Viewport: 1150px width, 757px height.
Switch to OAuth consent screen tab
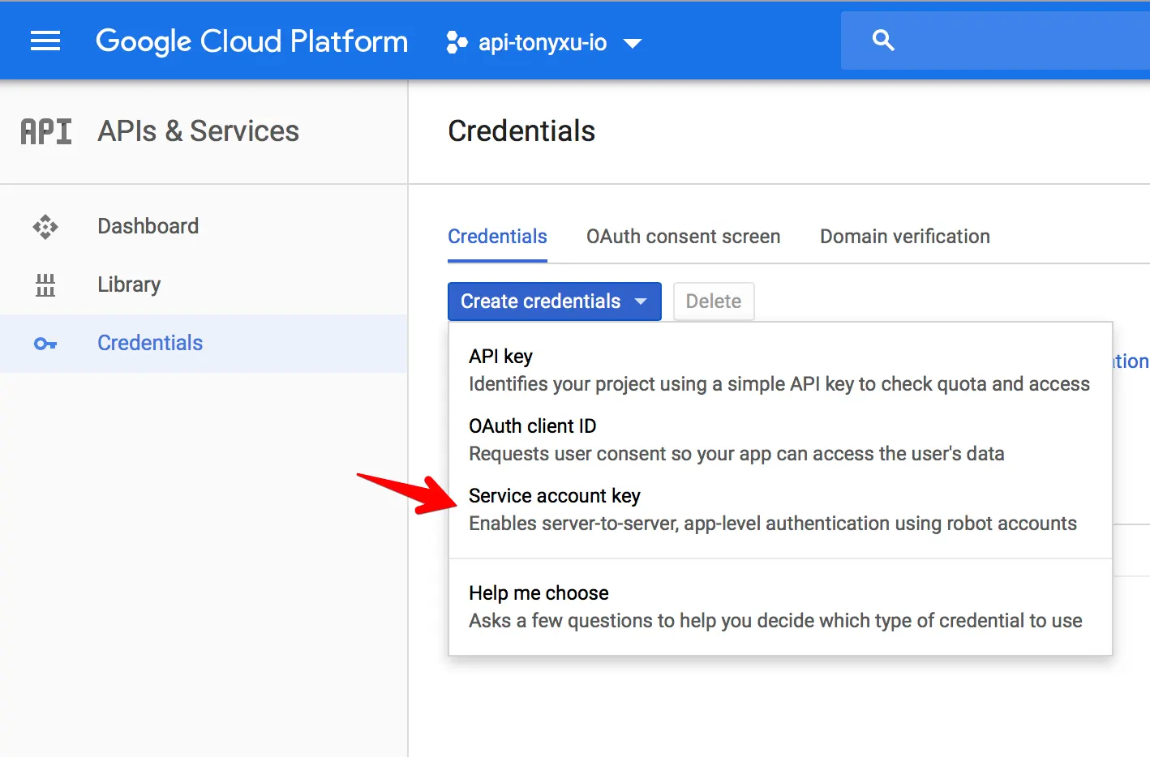point(683,237)
